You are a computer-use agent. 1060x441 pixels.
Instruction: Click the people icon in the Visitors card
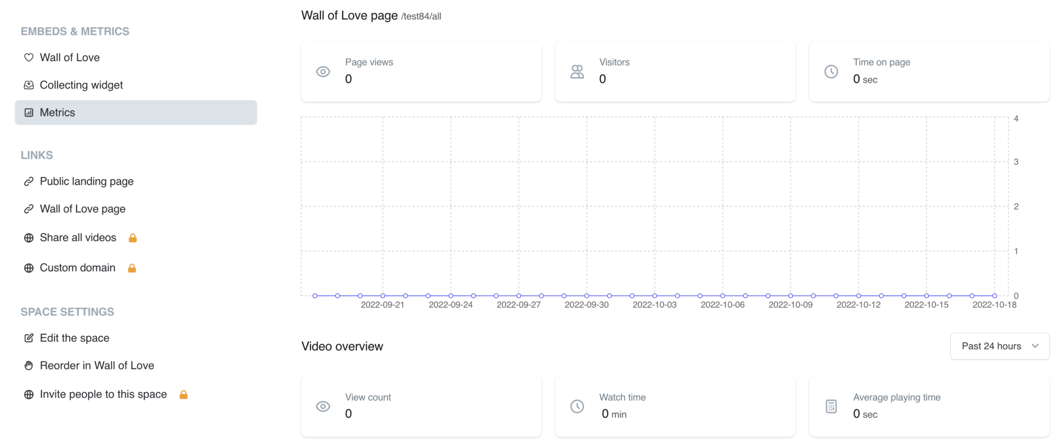tap(577, 72)
